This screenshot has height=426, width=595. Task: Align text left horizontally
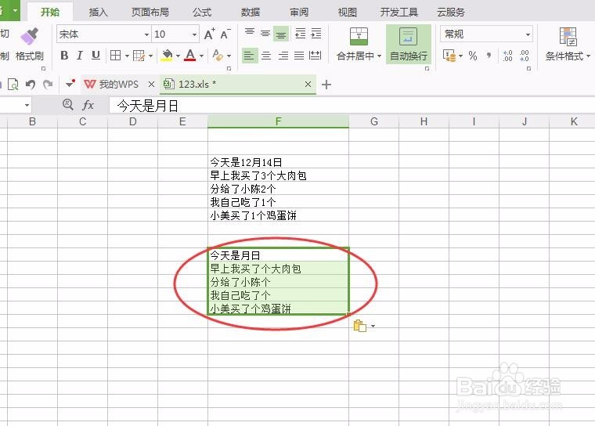249,56
